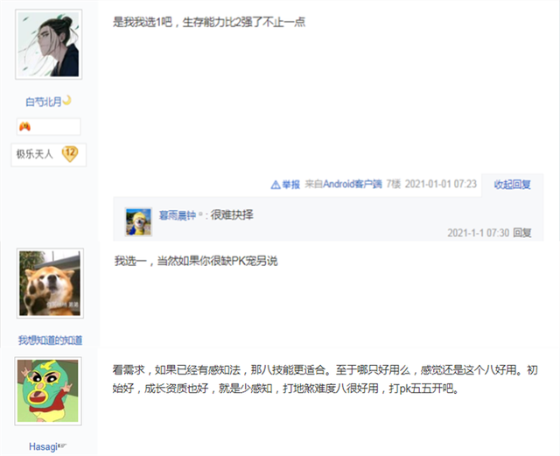560x456 pixels.
Task: Click the username Hasagi
Action: (43, 446)
